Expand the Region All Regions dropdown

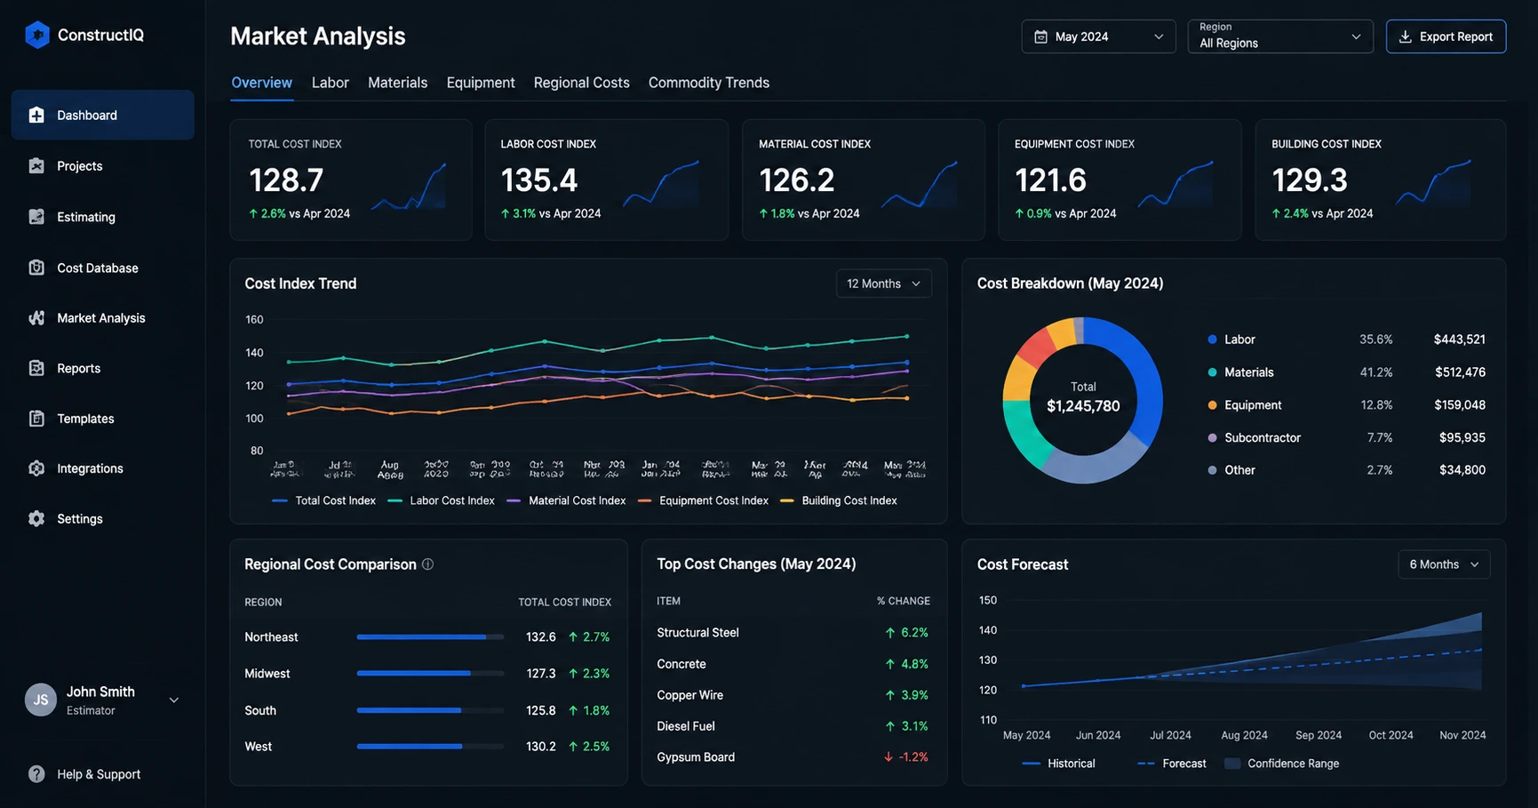[1280, 36]
